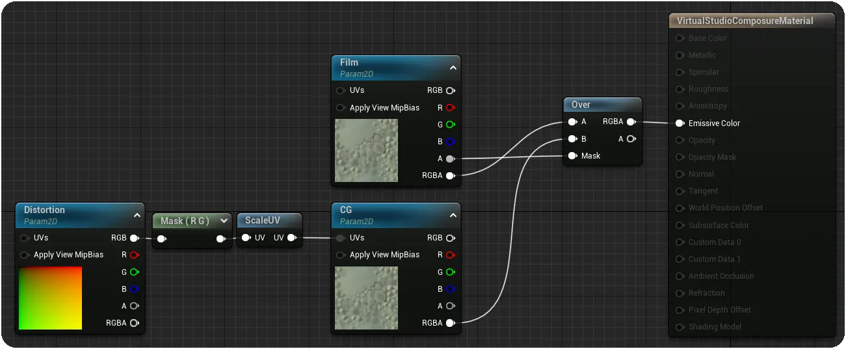Click the Refraction material input
846x349 pixels.
tap(706, 293)
